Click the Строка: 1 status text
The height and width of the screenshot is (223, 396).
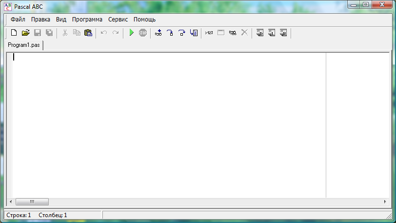[x=19, y=215]
